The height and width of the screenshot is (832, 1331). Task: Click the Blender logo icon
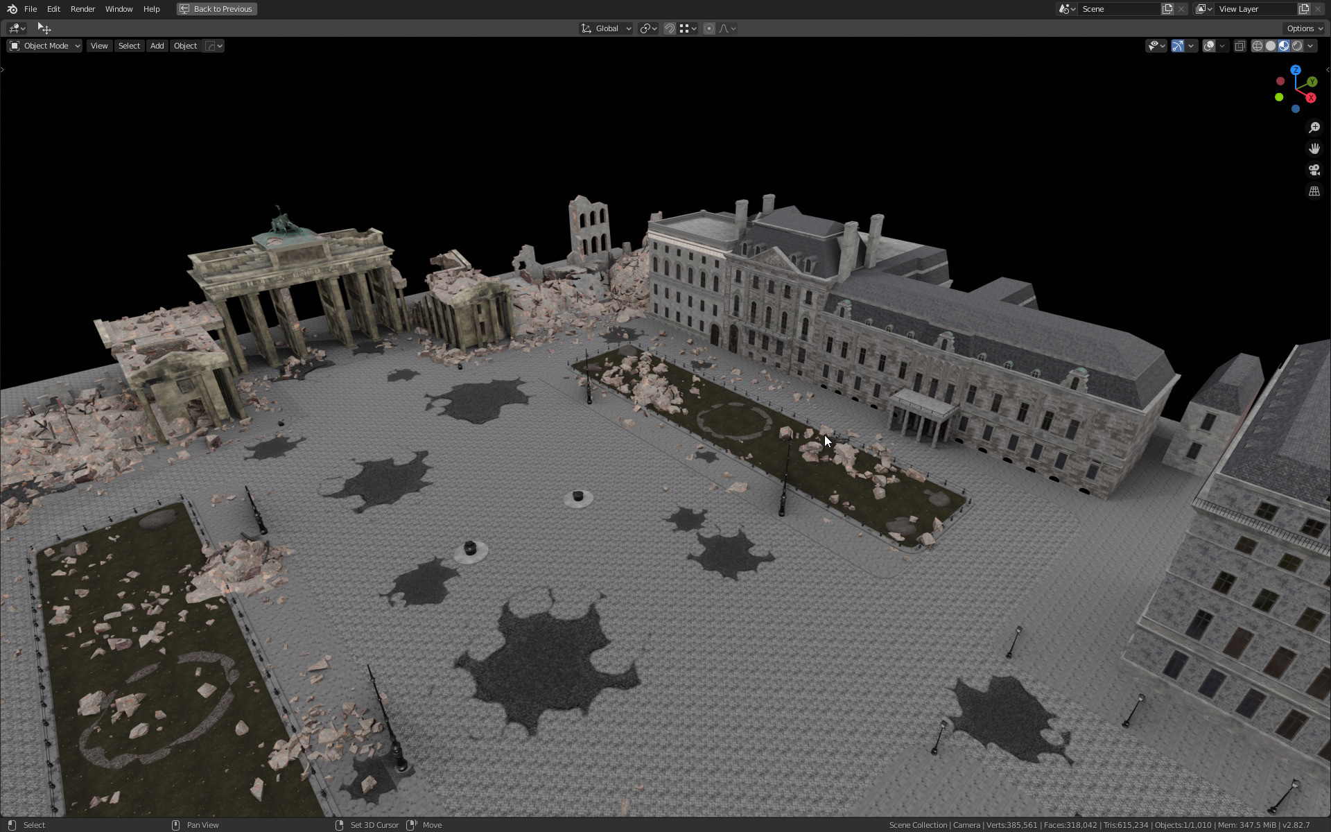pos(12,9)
